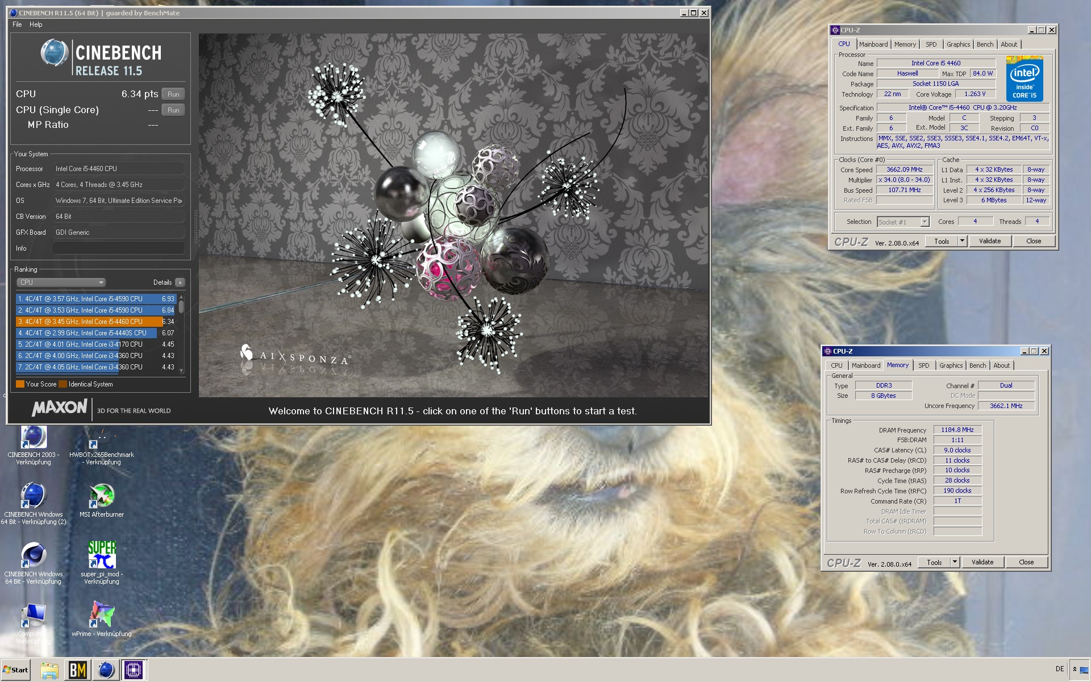Switch to Graphics tab in top CPU-Z
Screen dimensions: 1091x682
[x=958, y=44]
